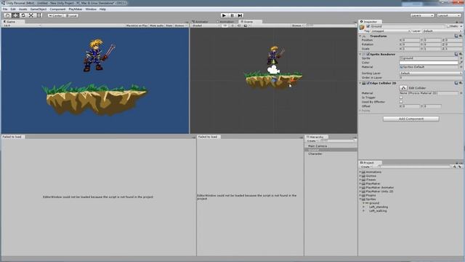The image size is (465, 262).
Task: Toggle the Local handle rotation button
Action: 71,15
